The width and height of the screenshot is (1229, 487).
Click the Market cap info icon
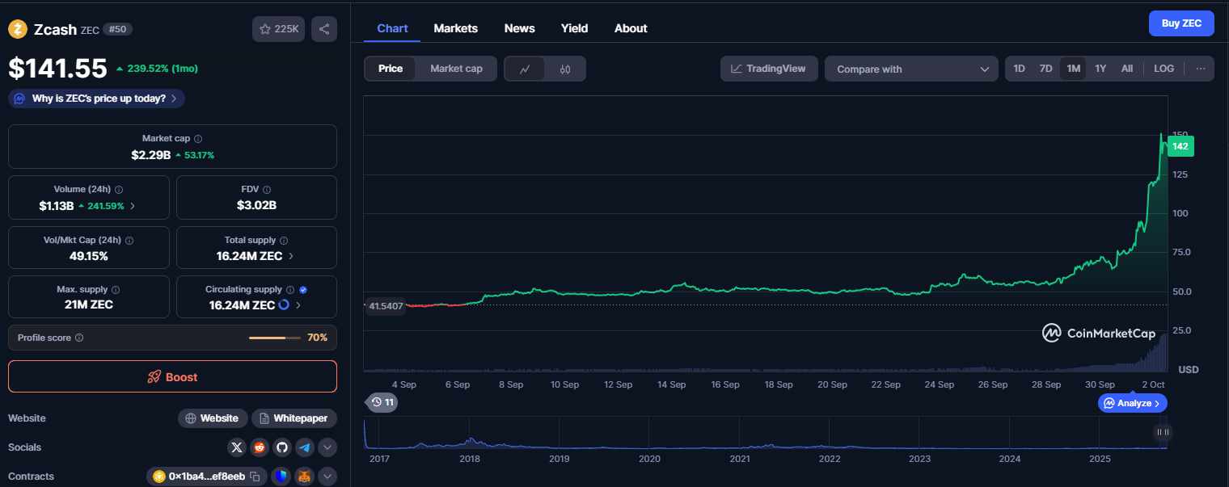pyautogui.click(x=198, y=139)
